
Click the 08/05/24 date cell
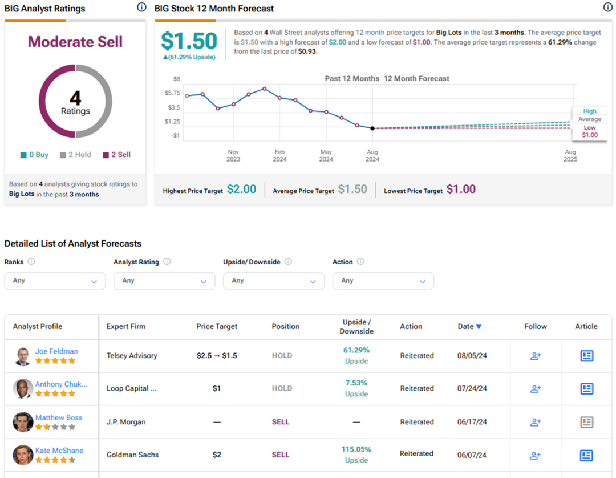click(x=472, y=356)
